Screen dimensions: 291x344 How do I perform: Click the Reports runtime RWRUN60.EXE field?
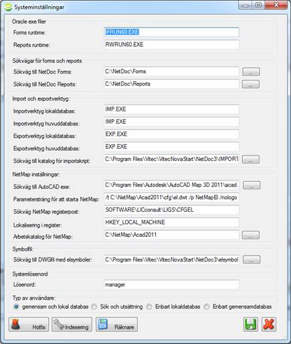[x=171, y=45]
